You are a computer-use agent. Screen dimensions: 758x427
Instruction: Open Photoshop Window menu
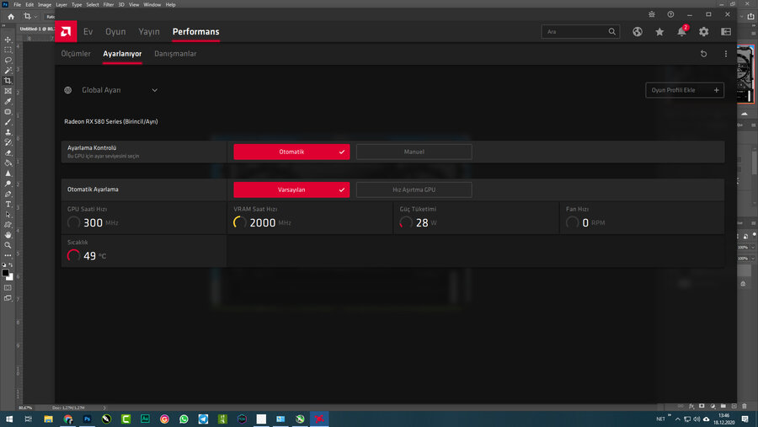click(152, 4)
